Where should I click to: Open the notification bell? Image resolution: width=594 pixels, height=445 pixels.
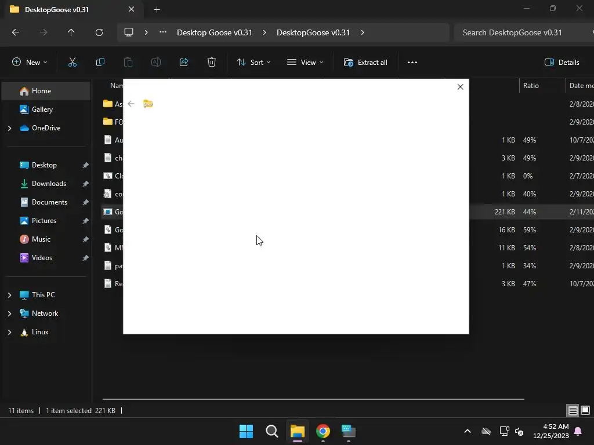578,431
